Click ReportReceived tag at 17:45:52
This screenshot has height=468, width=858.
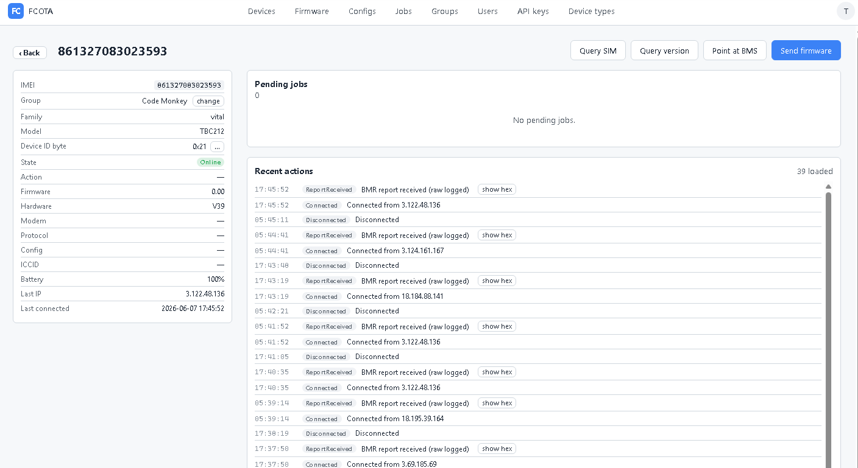pos(329,190)
